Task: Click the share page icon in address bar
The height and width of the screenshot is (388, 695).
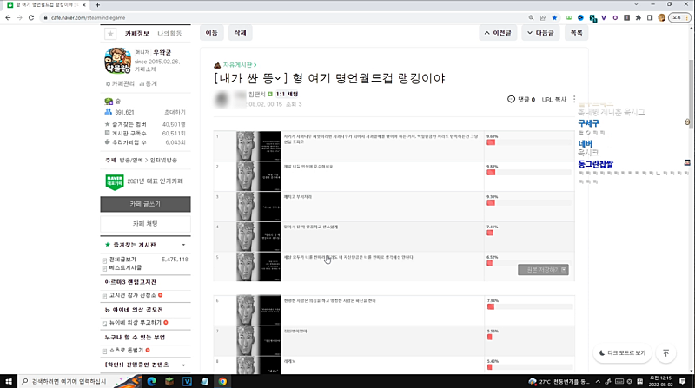Action: 542,17
